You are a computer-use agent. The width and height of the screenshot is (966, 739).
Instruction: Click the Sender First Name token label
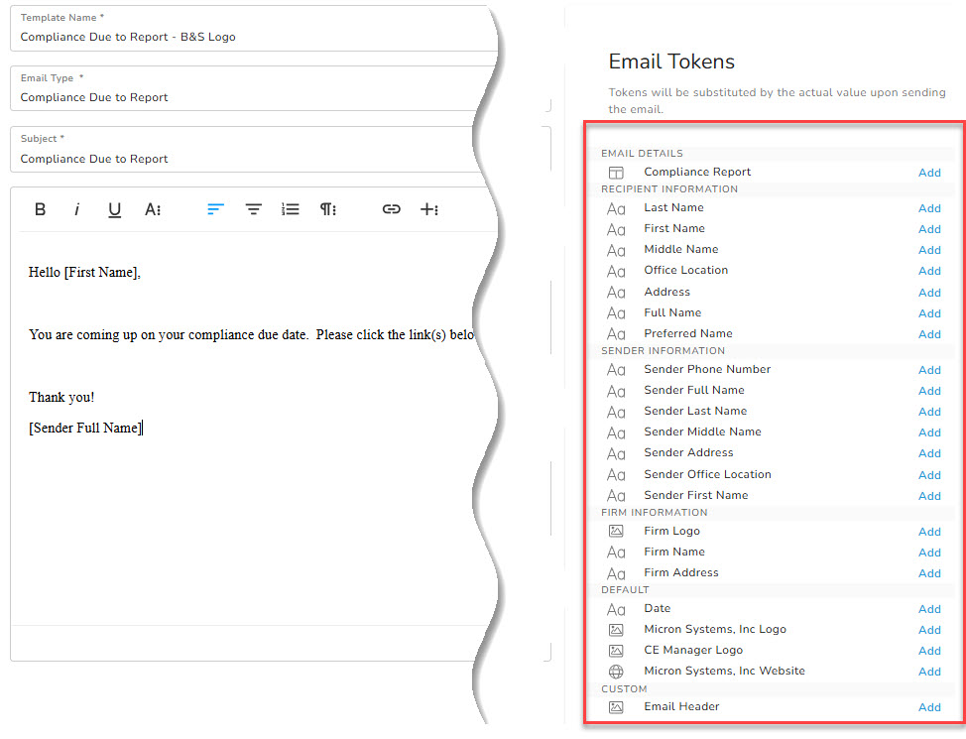click(x=696, y=495)
